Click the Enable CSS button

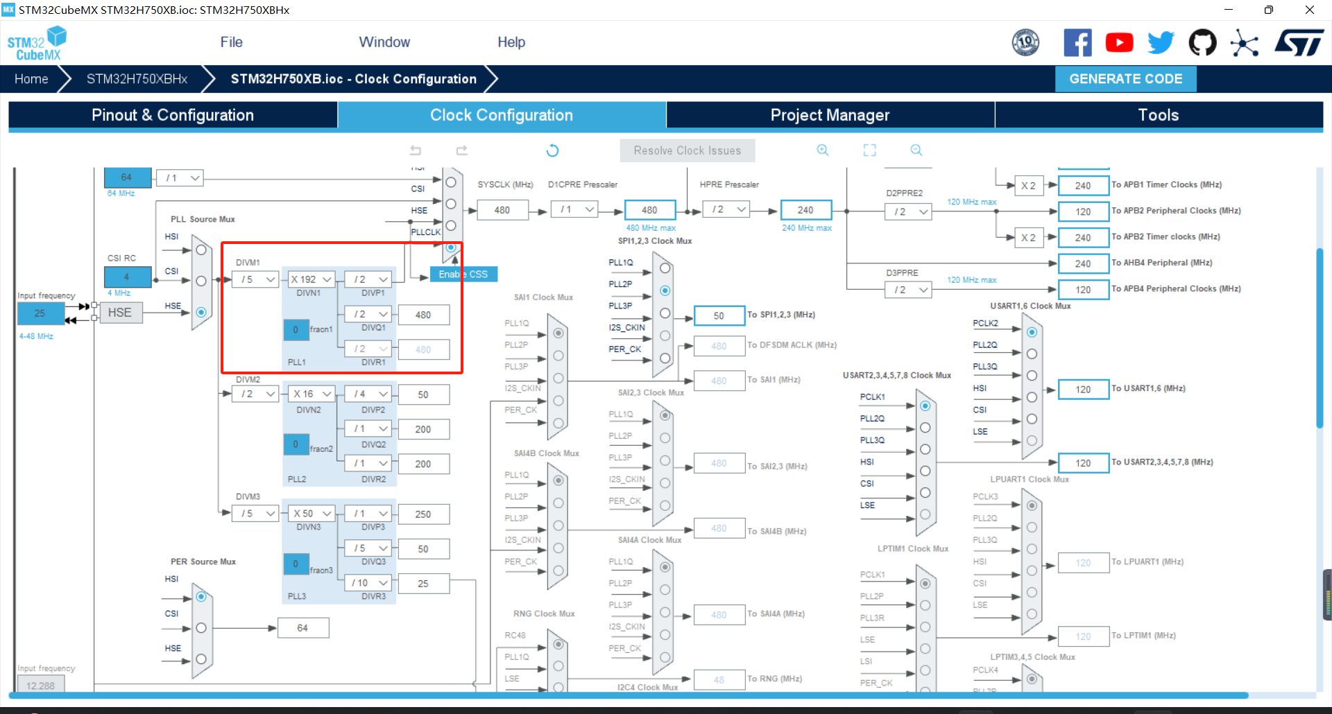[463, 275]
